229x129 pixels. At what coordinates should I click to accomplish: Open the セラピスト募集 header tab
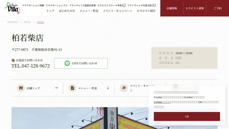[195, 8]
